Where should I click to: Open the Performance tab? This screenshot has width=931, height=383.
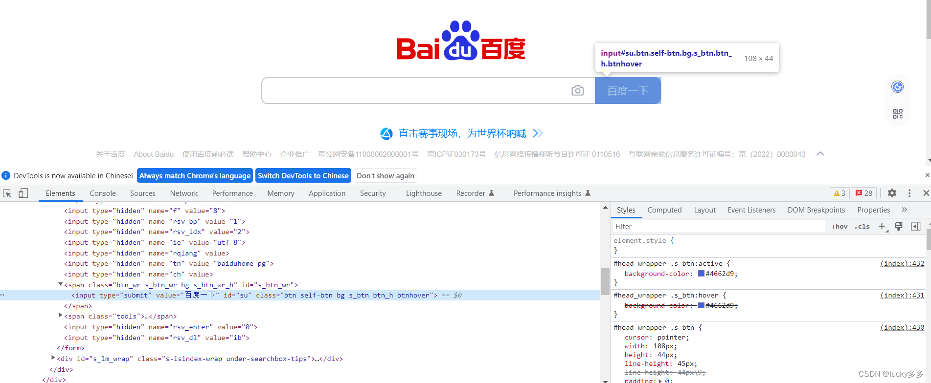[232, 193]
